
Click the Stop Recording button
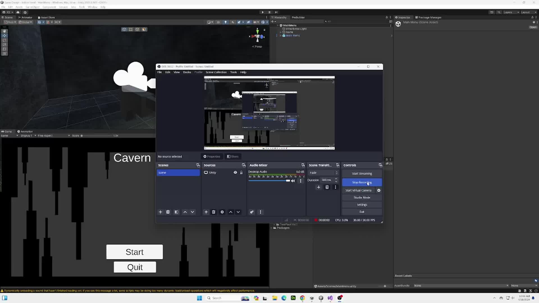pyautogui.click(x=362, y=182)
